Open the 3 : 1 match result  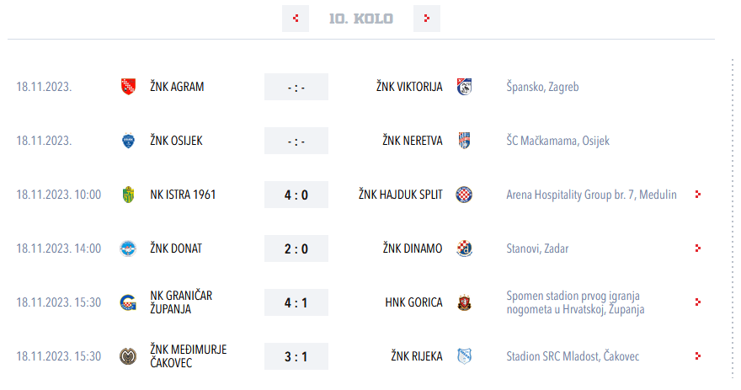[x=296, y=356]
